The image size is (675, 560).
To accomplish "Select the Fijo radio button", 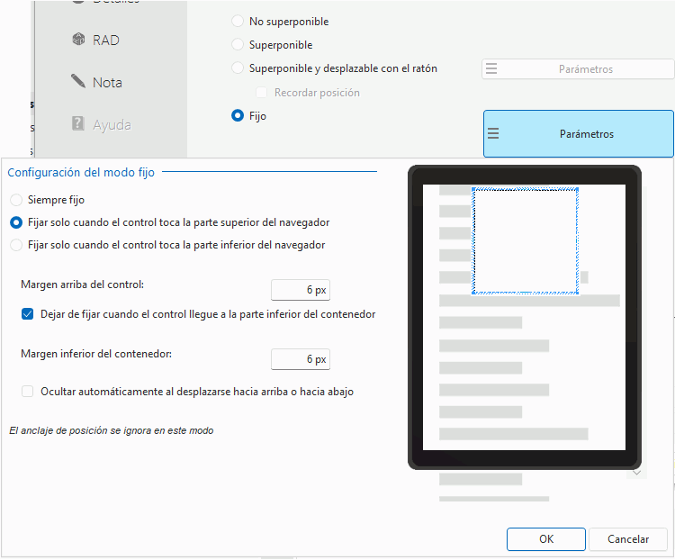I will click(x=238, y=115).
